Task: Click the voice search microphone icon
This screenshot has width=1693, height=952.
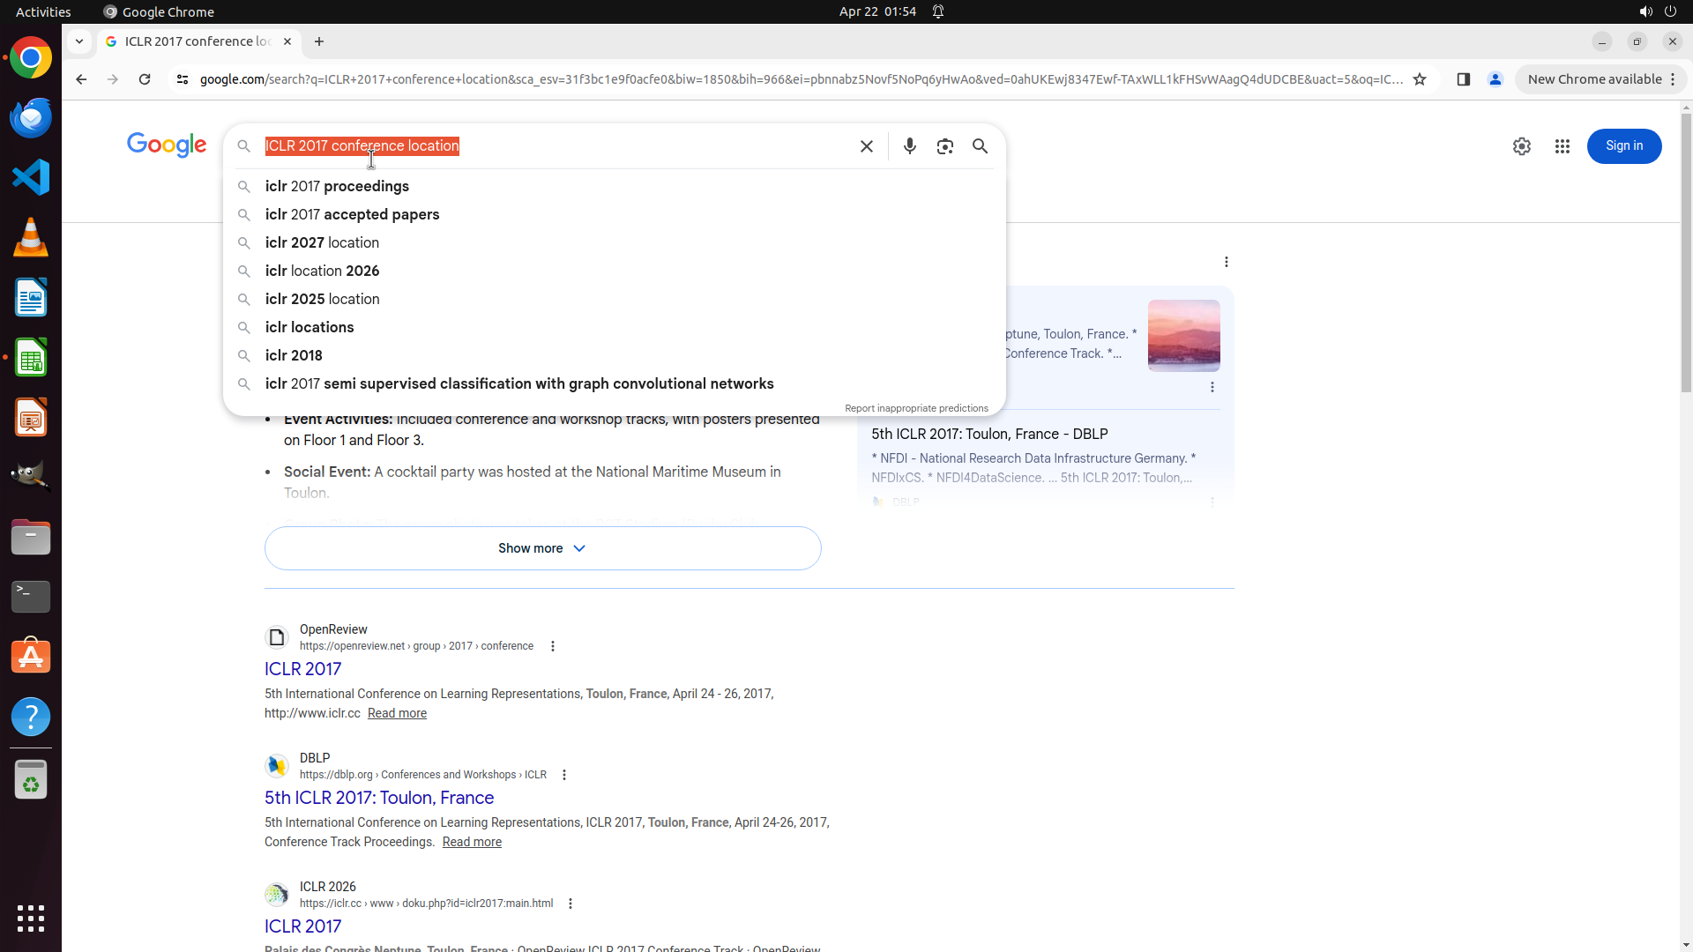Action: (909, 146)
